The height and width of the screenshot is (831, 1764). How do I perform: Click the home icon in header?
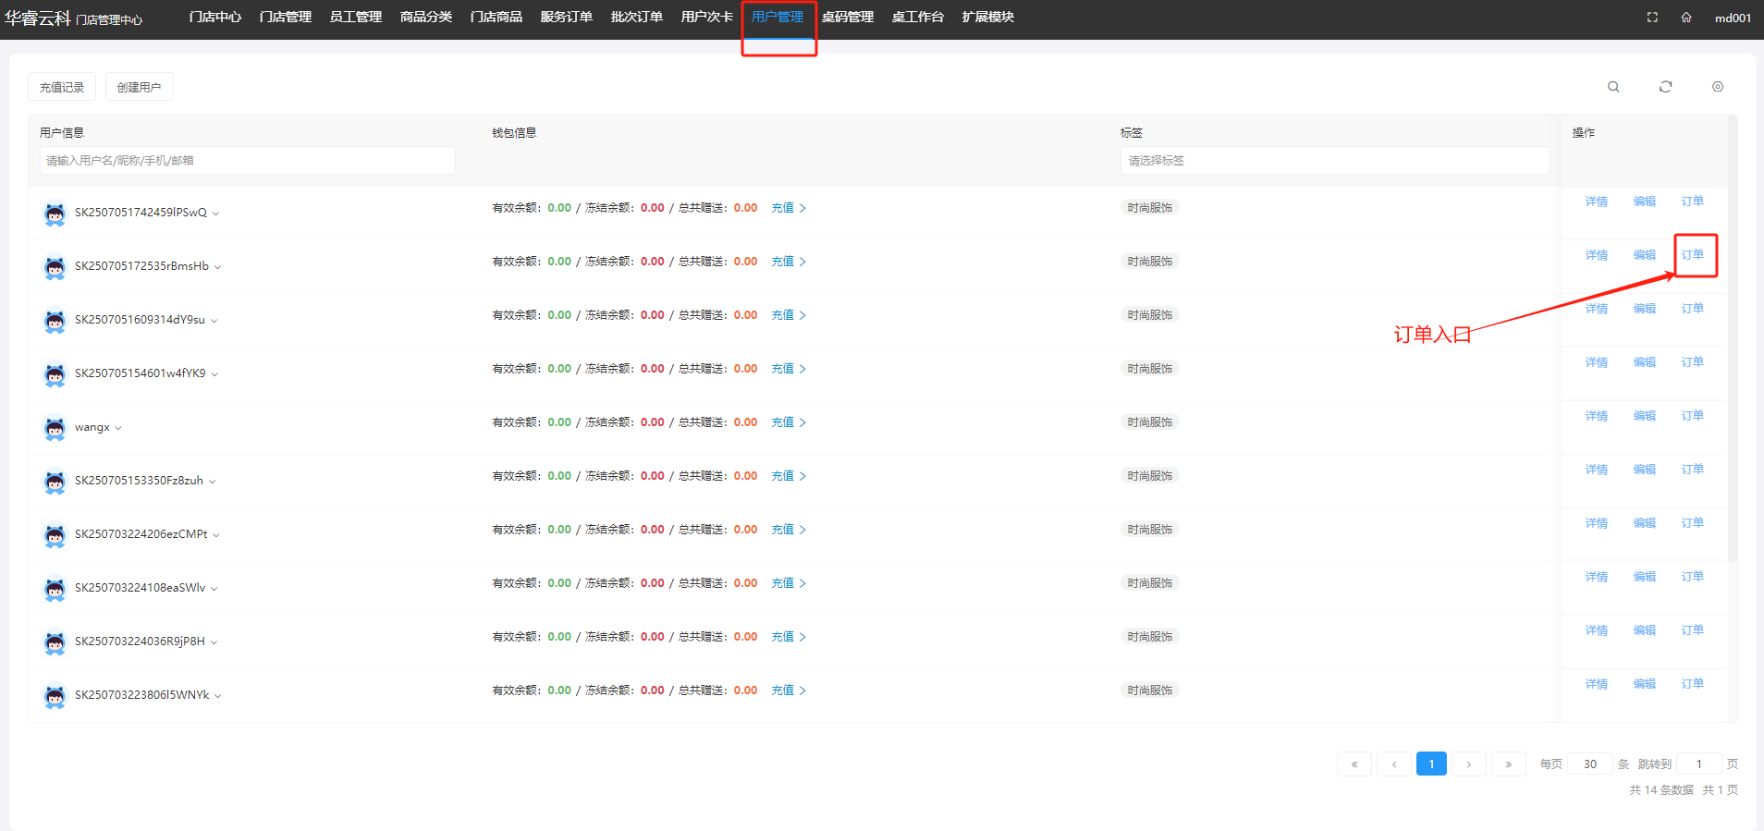1686,18
